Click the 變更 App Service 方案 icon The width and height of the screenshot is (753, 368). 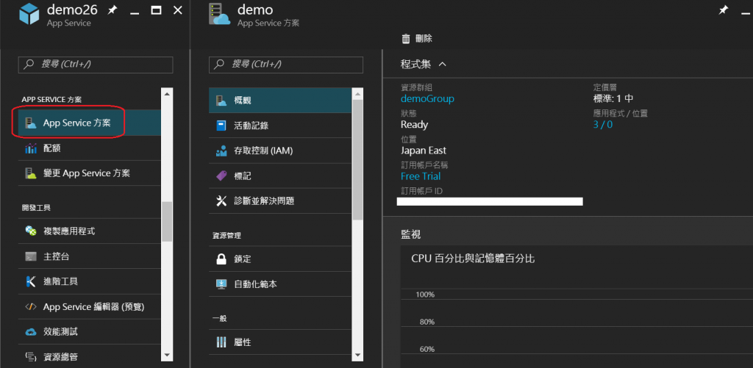point(31,173)
